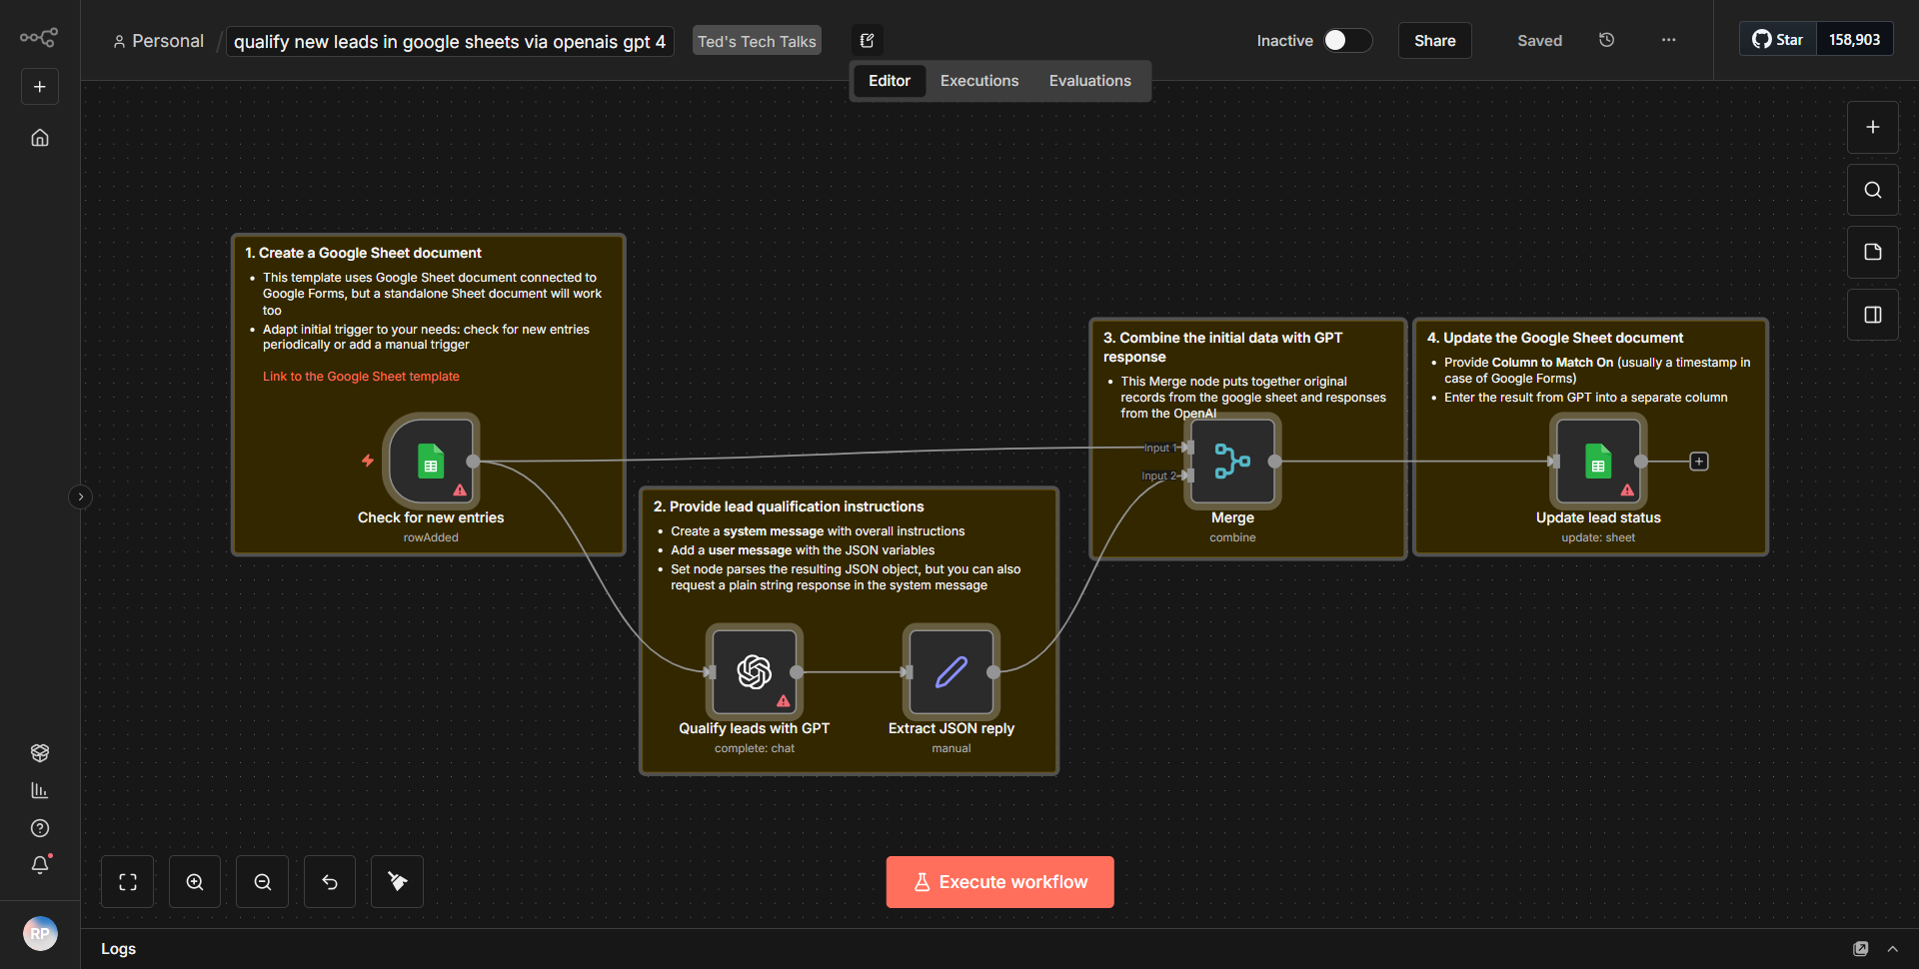Screen dimensions: 1919x969
Task: Click the 'complete: chat' subtitle text
Action: [x=755, y=748]
